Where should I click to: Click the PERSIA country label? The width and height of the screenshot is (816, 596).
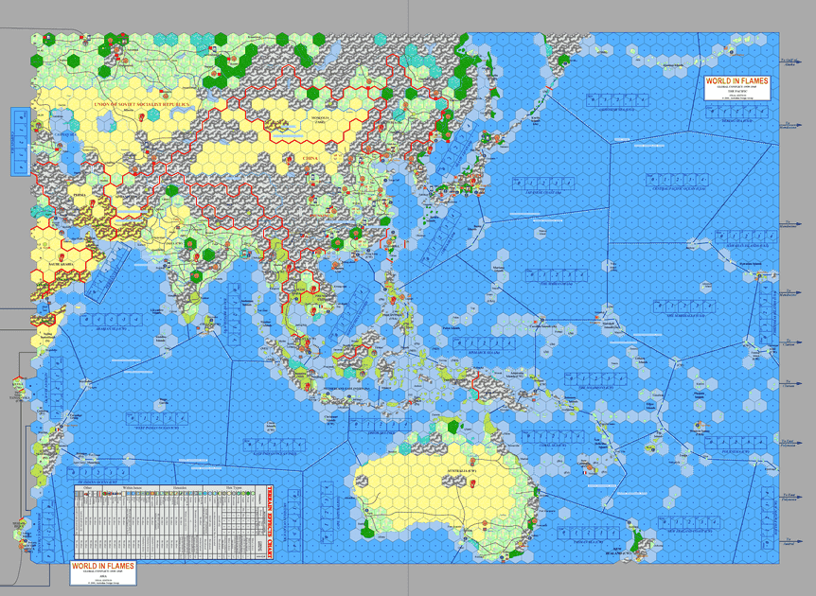coord(80,193)
